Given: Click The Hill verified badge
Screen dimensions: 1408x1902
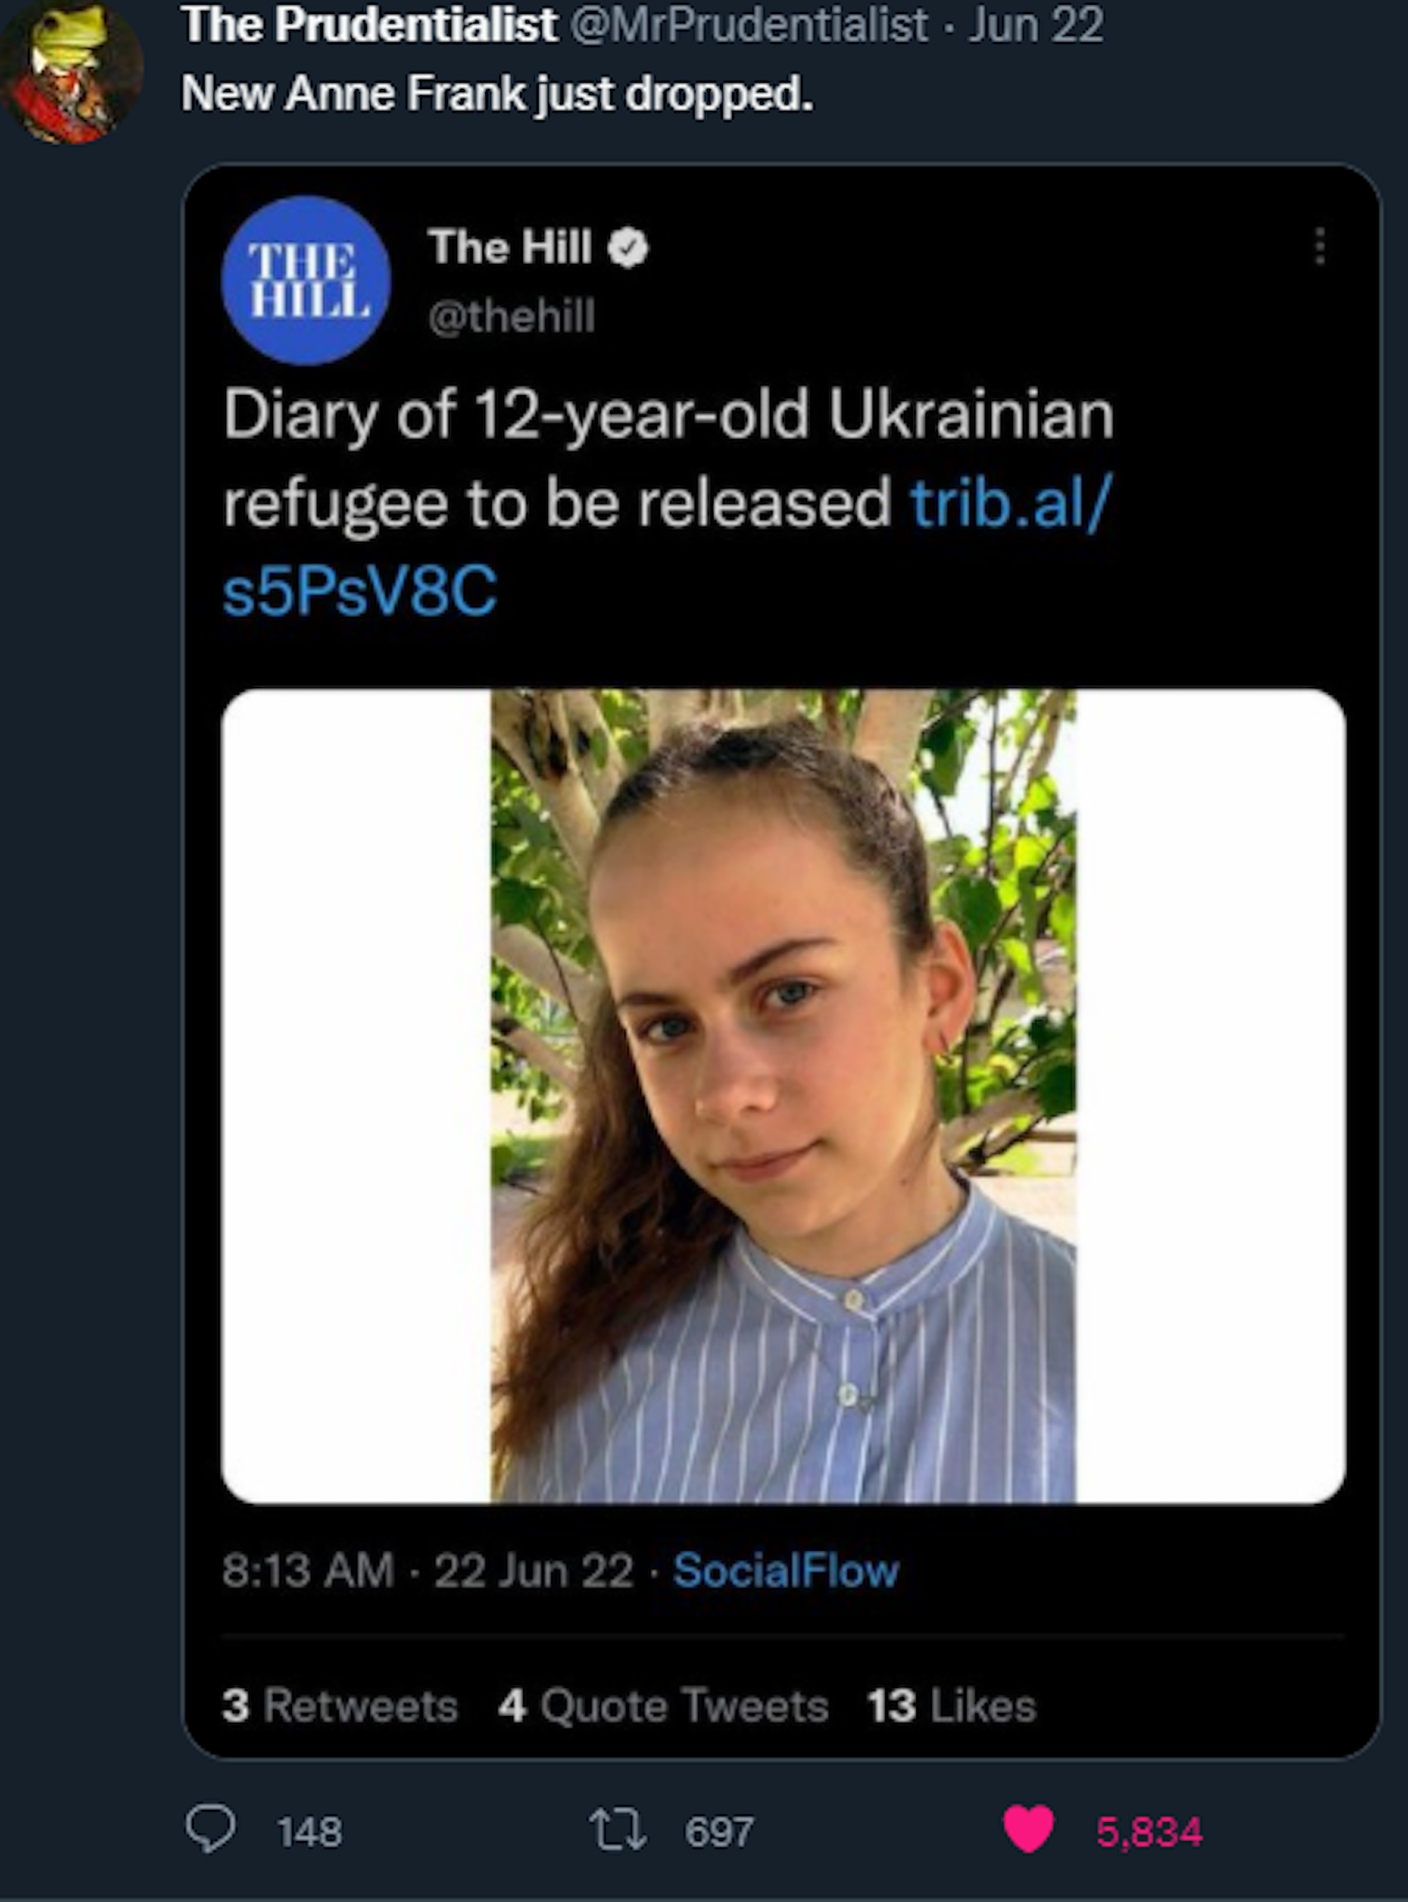Looking at the screenshot, I should (x=628, y=249).
